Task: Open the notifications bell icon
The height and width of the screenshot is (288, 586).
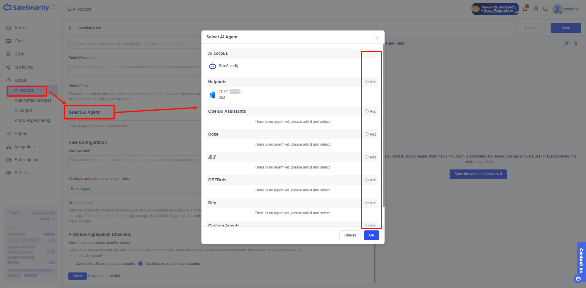Action: pyautogui.click(x=525, y=9)
